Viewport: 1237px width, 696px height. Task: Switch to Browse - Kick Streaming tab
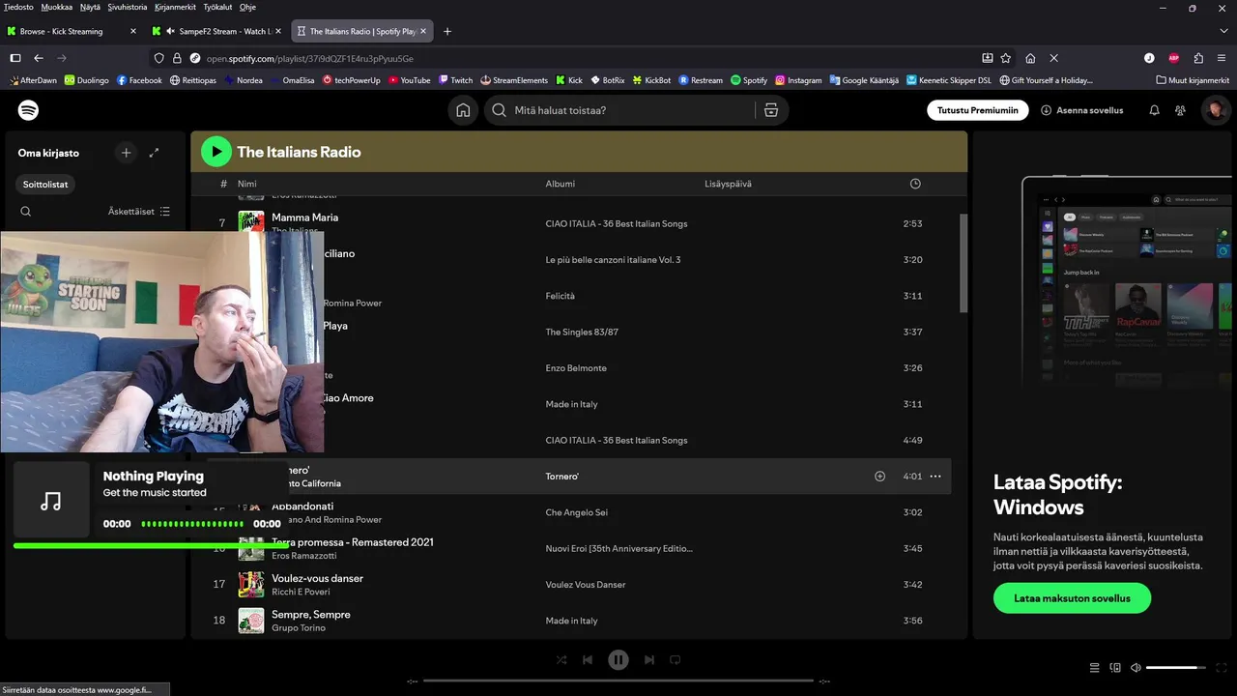click(70, 31)
